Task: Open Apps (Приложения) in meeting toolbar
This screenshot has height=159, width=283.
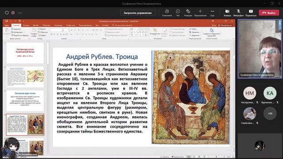Action: pyautogui.click(x=200, y=13)
